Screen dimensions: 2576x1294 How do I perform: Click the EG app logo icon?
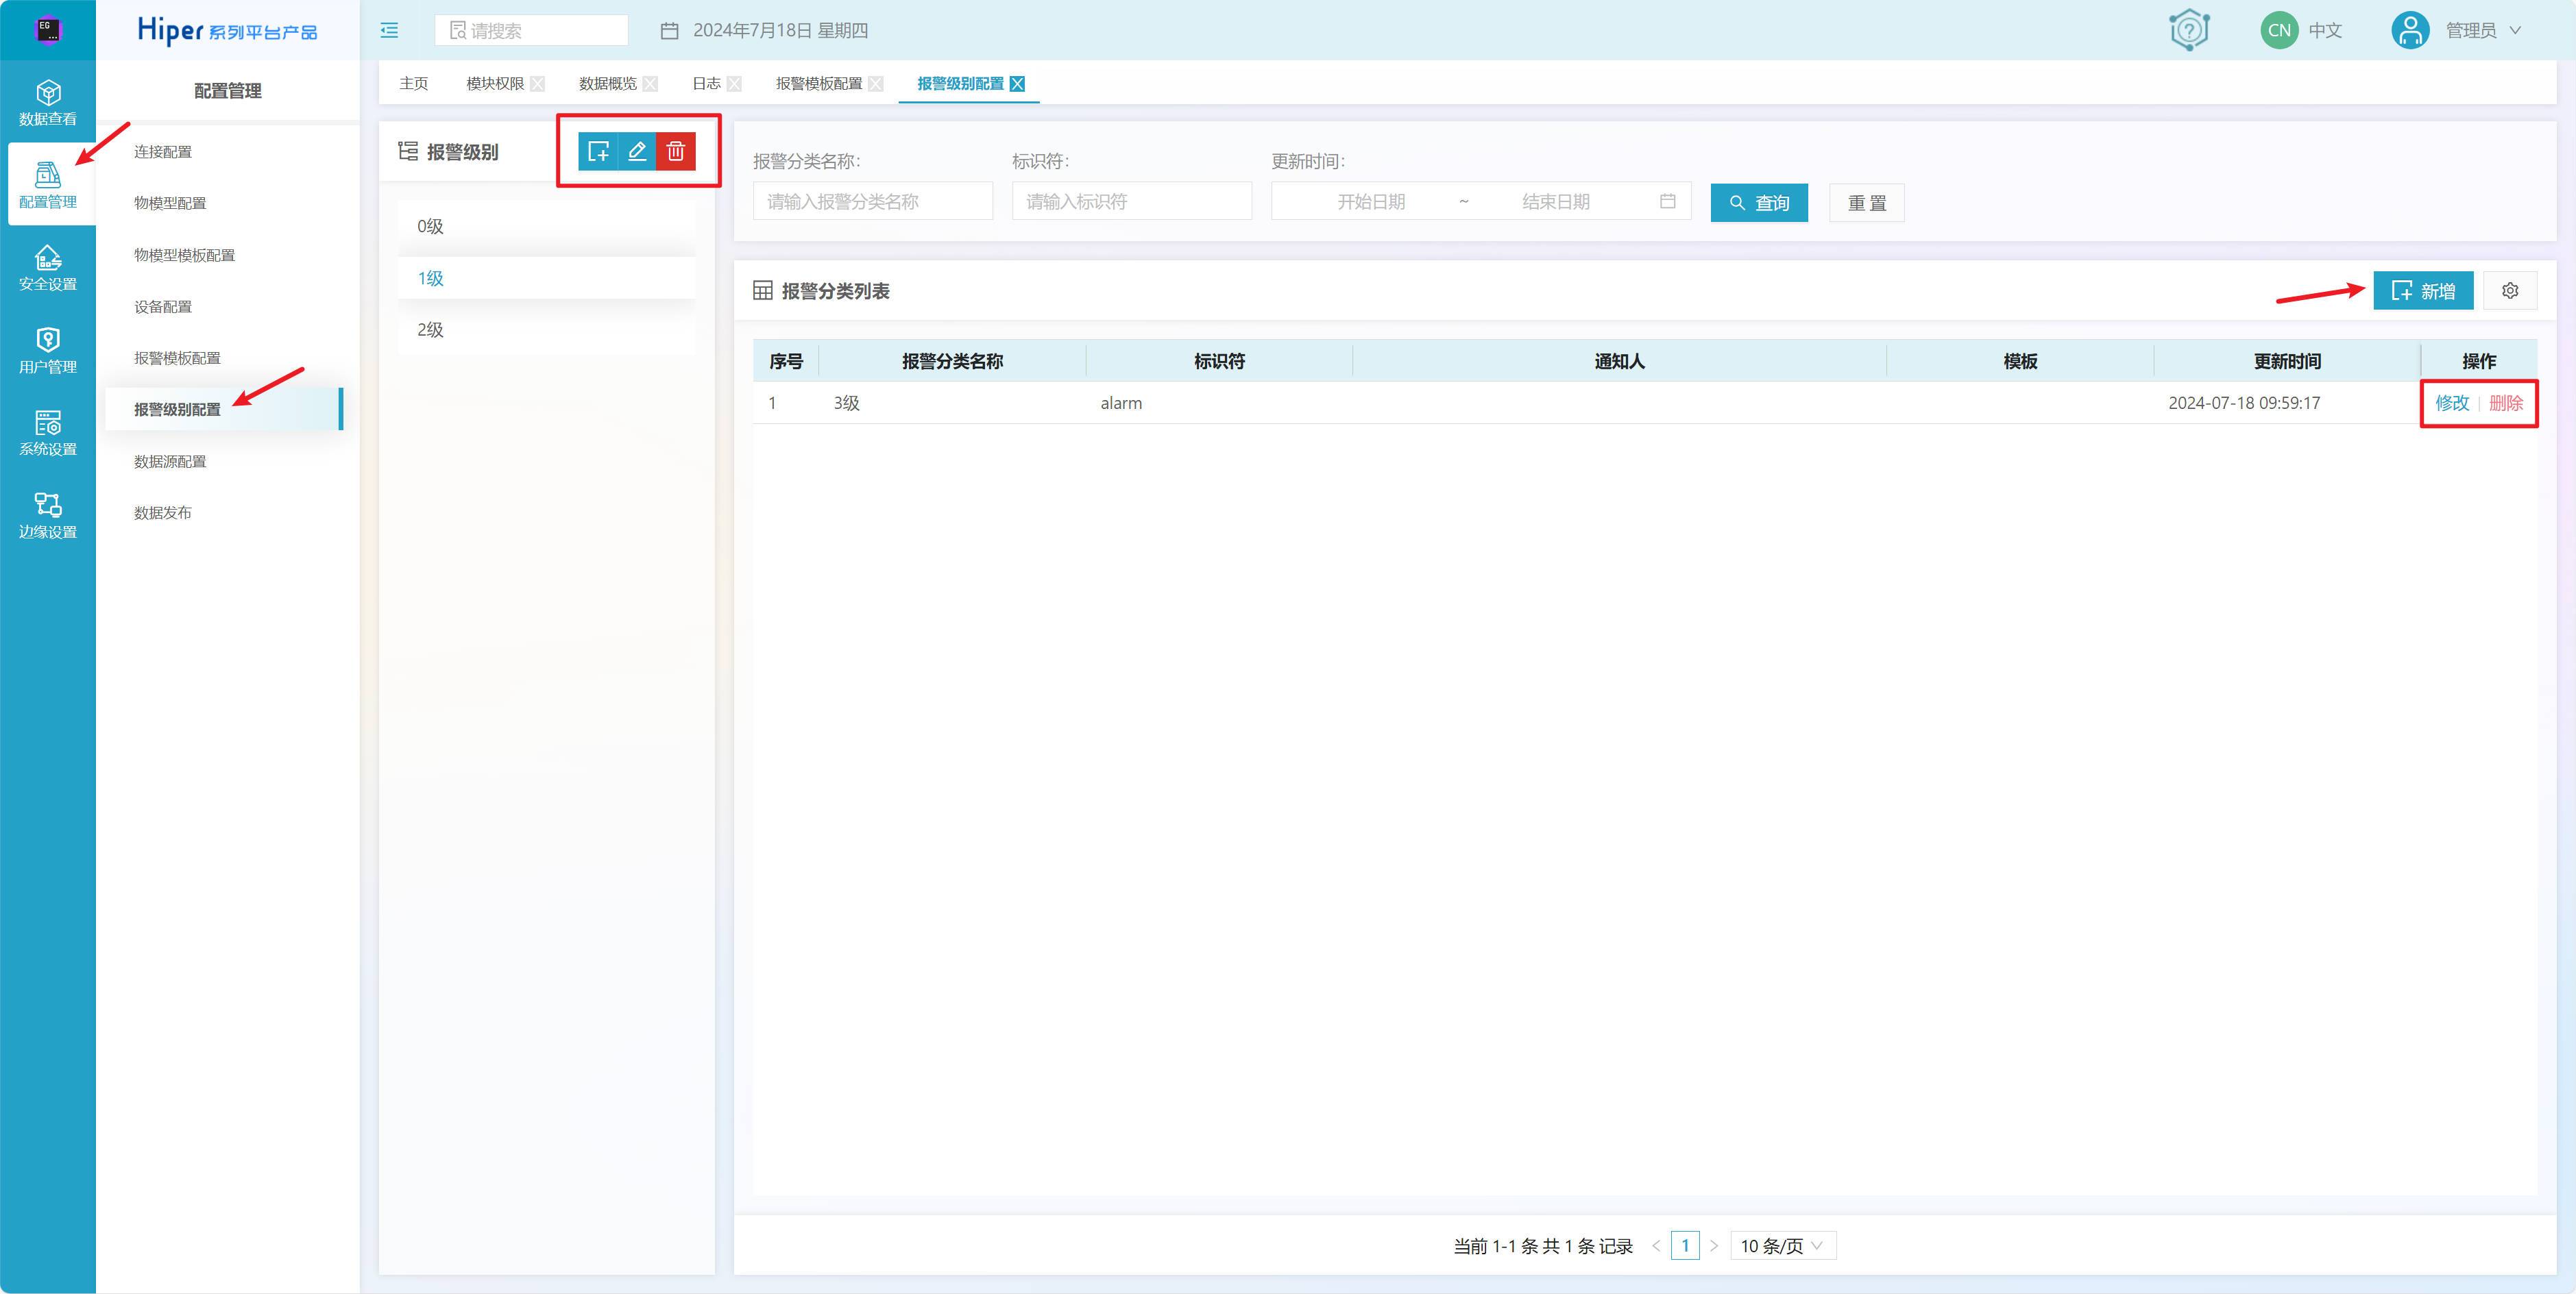click(47, 30)
